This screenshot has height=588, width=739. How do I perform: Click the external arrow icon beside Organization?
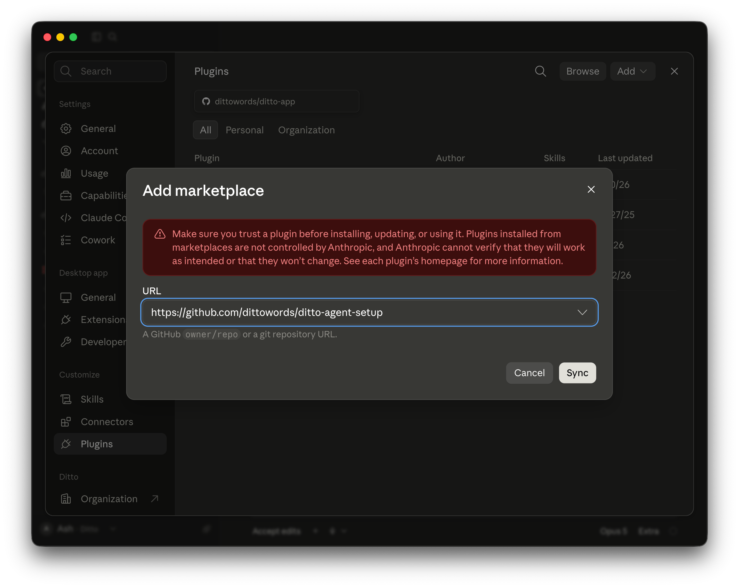155,499
